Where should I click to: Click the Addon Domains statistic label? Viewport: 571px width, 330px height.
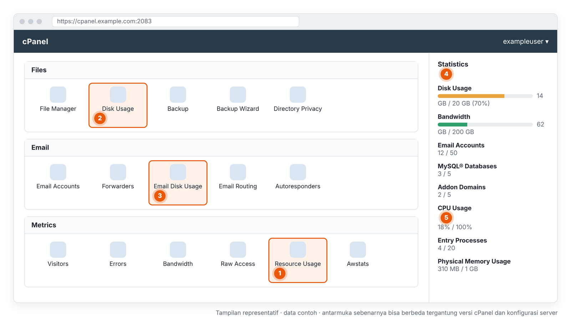coord(461,187)
